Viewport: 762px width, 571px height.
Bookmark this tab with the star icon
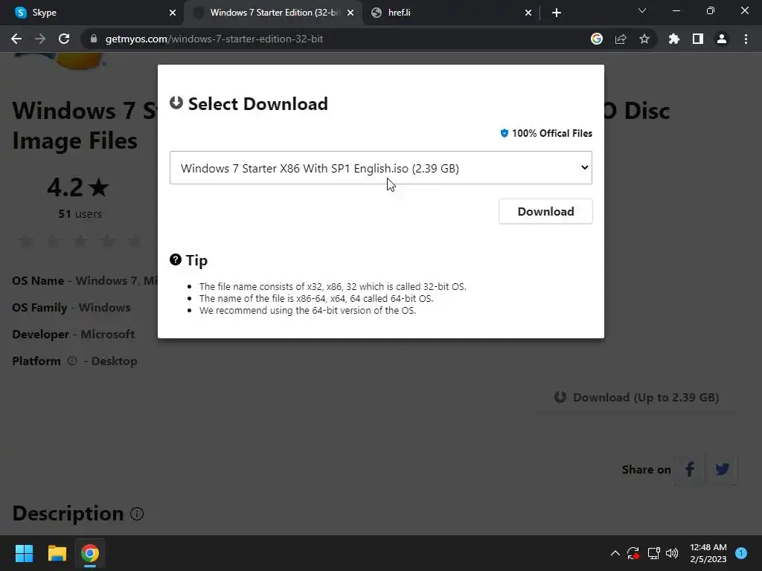[x=644, y=39]
